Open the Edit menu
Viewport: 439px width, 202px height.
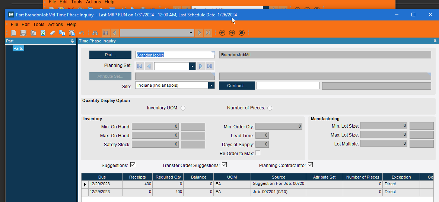[25, 24]
